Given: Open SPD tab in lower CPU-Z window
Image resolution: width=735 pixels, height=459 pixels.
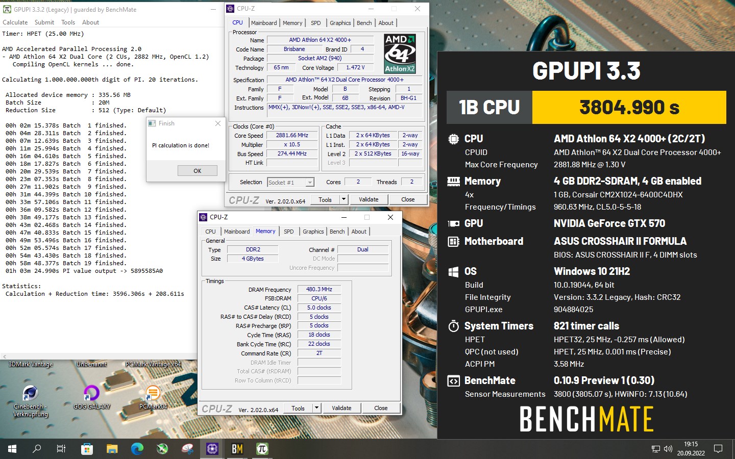Looking at the screenshot, I should 289,232.
